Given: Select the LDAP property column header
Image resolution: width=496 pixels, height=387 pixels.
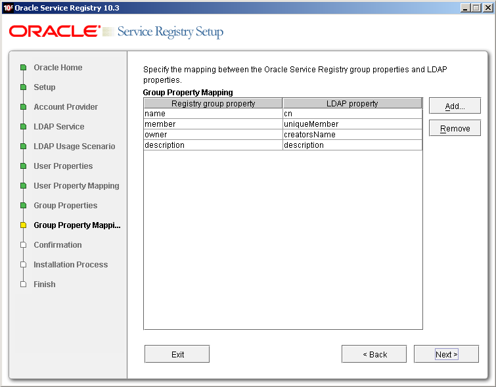Looking at the screenshot, I should pyautogui.click(x=352, y=103).
